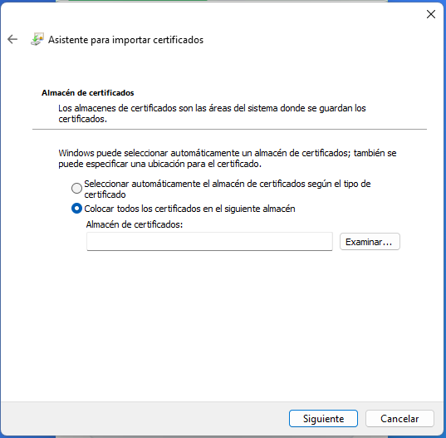Abort the wizard with 'Cancelar'

click(399, 418)
